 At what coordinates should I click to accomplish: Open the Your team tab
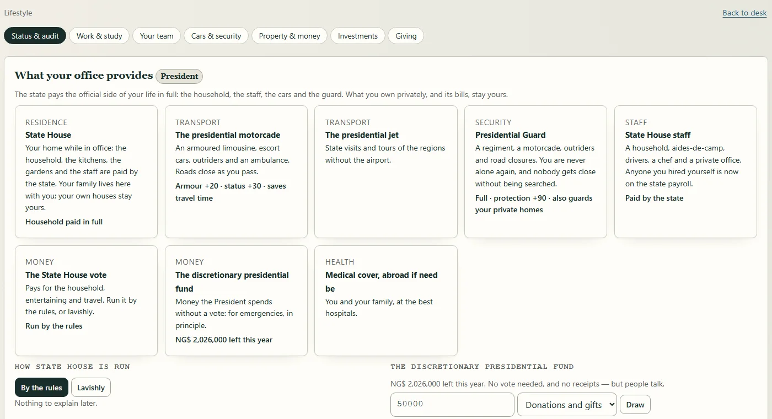tap(157, 36)
